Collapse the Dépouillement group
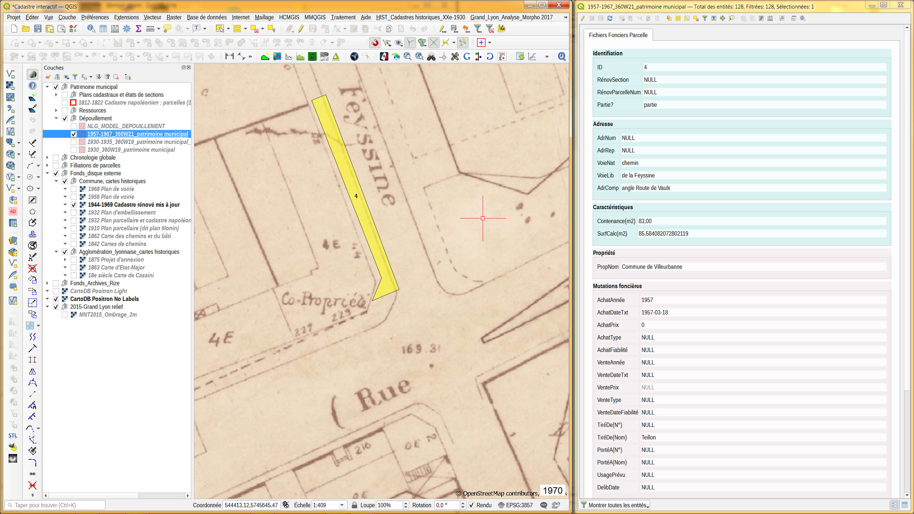The width and height of the screenshot is (914, 514). pyautogui.click(x=56, y=118)
